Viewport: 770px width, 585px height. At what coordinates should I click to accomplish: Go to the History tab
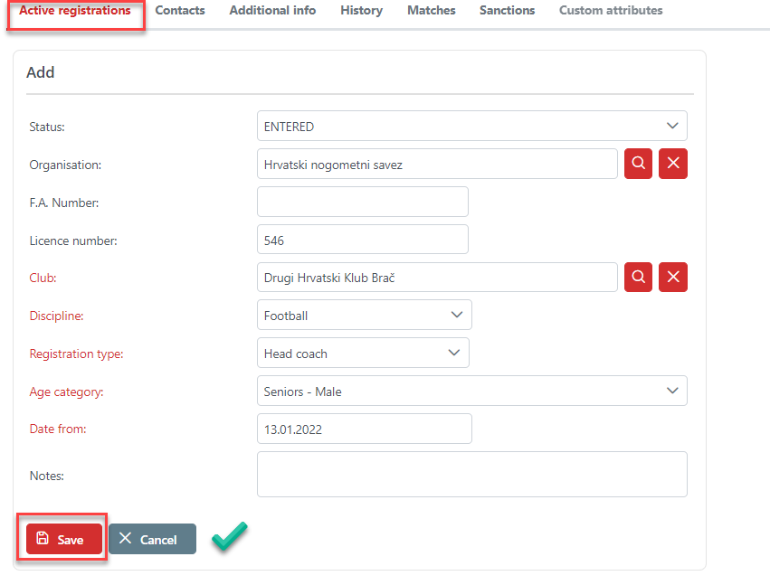[x=361, y=11]
